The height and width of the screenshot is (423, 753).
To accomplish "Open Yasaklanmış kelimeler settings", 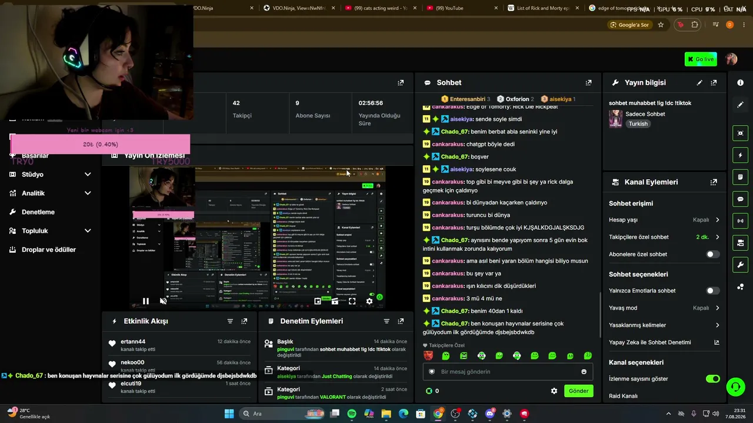I will [664, 325].
